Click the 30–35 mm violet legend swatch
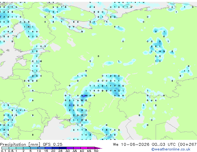Screen dimensions: 197x152 point(70,148)
